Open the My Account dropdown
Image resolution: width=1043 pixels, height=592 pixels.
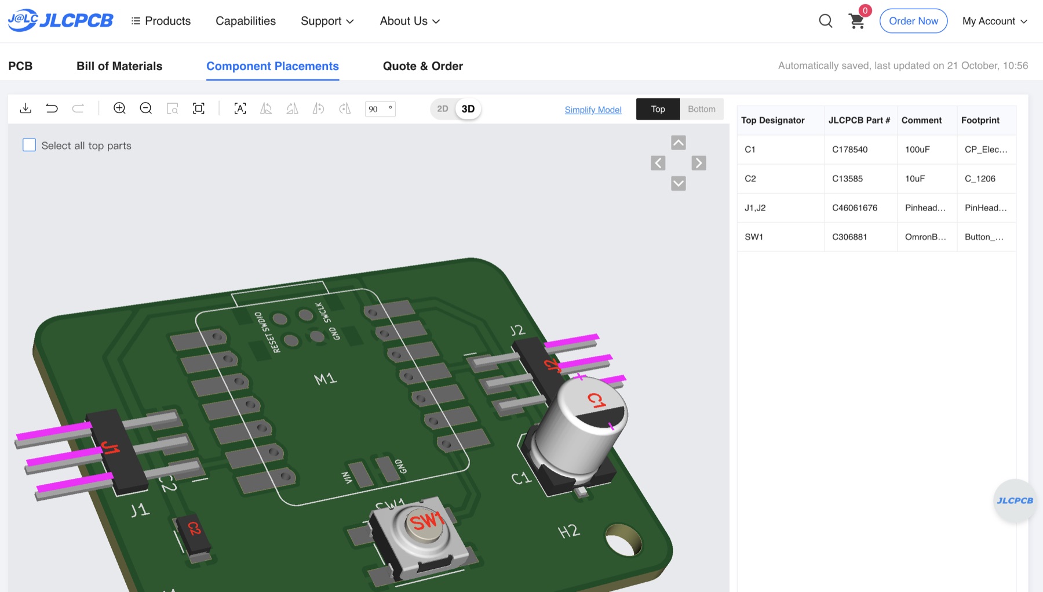(x=995, y=21)
